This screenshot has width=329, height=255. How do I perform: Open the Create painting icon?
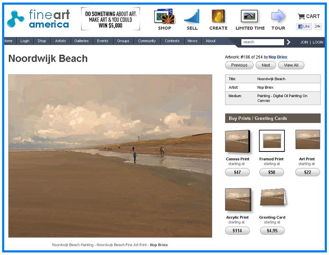pos(218,16)
